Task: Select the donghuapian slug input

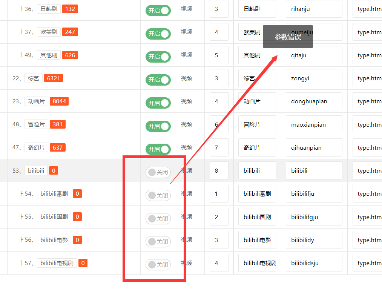Action: pos(314,101)
